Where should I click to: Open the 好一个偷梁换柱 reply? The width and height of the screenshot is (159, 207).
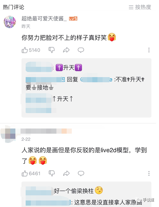pyautogui.click(x=64, y=191)
